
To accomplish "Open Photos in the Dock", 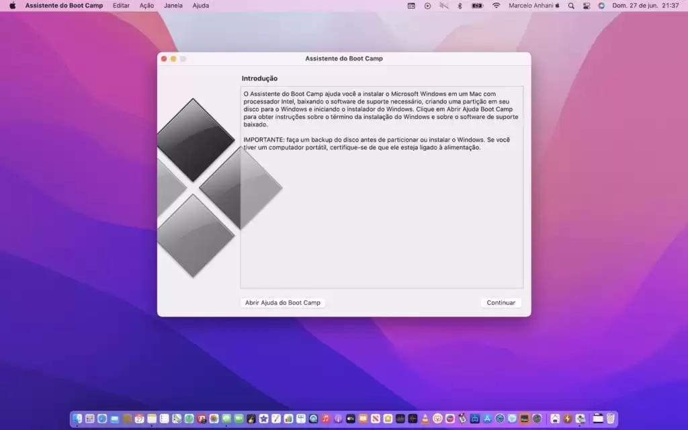I will point(214,419).
